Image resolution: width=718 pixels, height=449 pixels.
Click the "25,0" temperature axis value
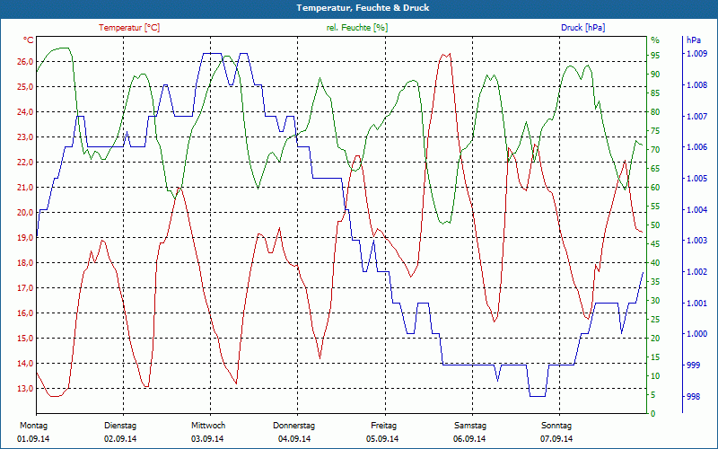pyautogui.click(x=25, y=87)
